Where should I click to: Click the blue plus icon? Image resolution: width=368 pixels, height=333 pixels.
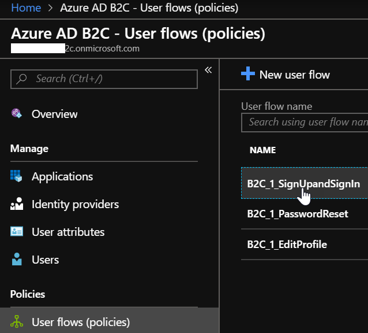click(x=247, y=74)
